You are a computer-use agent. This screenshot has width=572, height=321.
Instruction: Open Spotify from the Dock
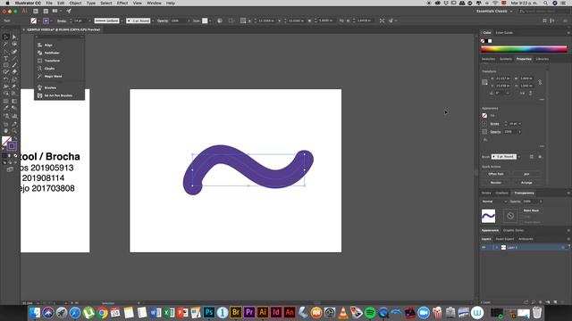pos(370,312)
